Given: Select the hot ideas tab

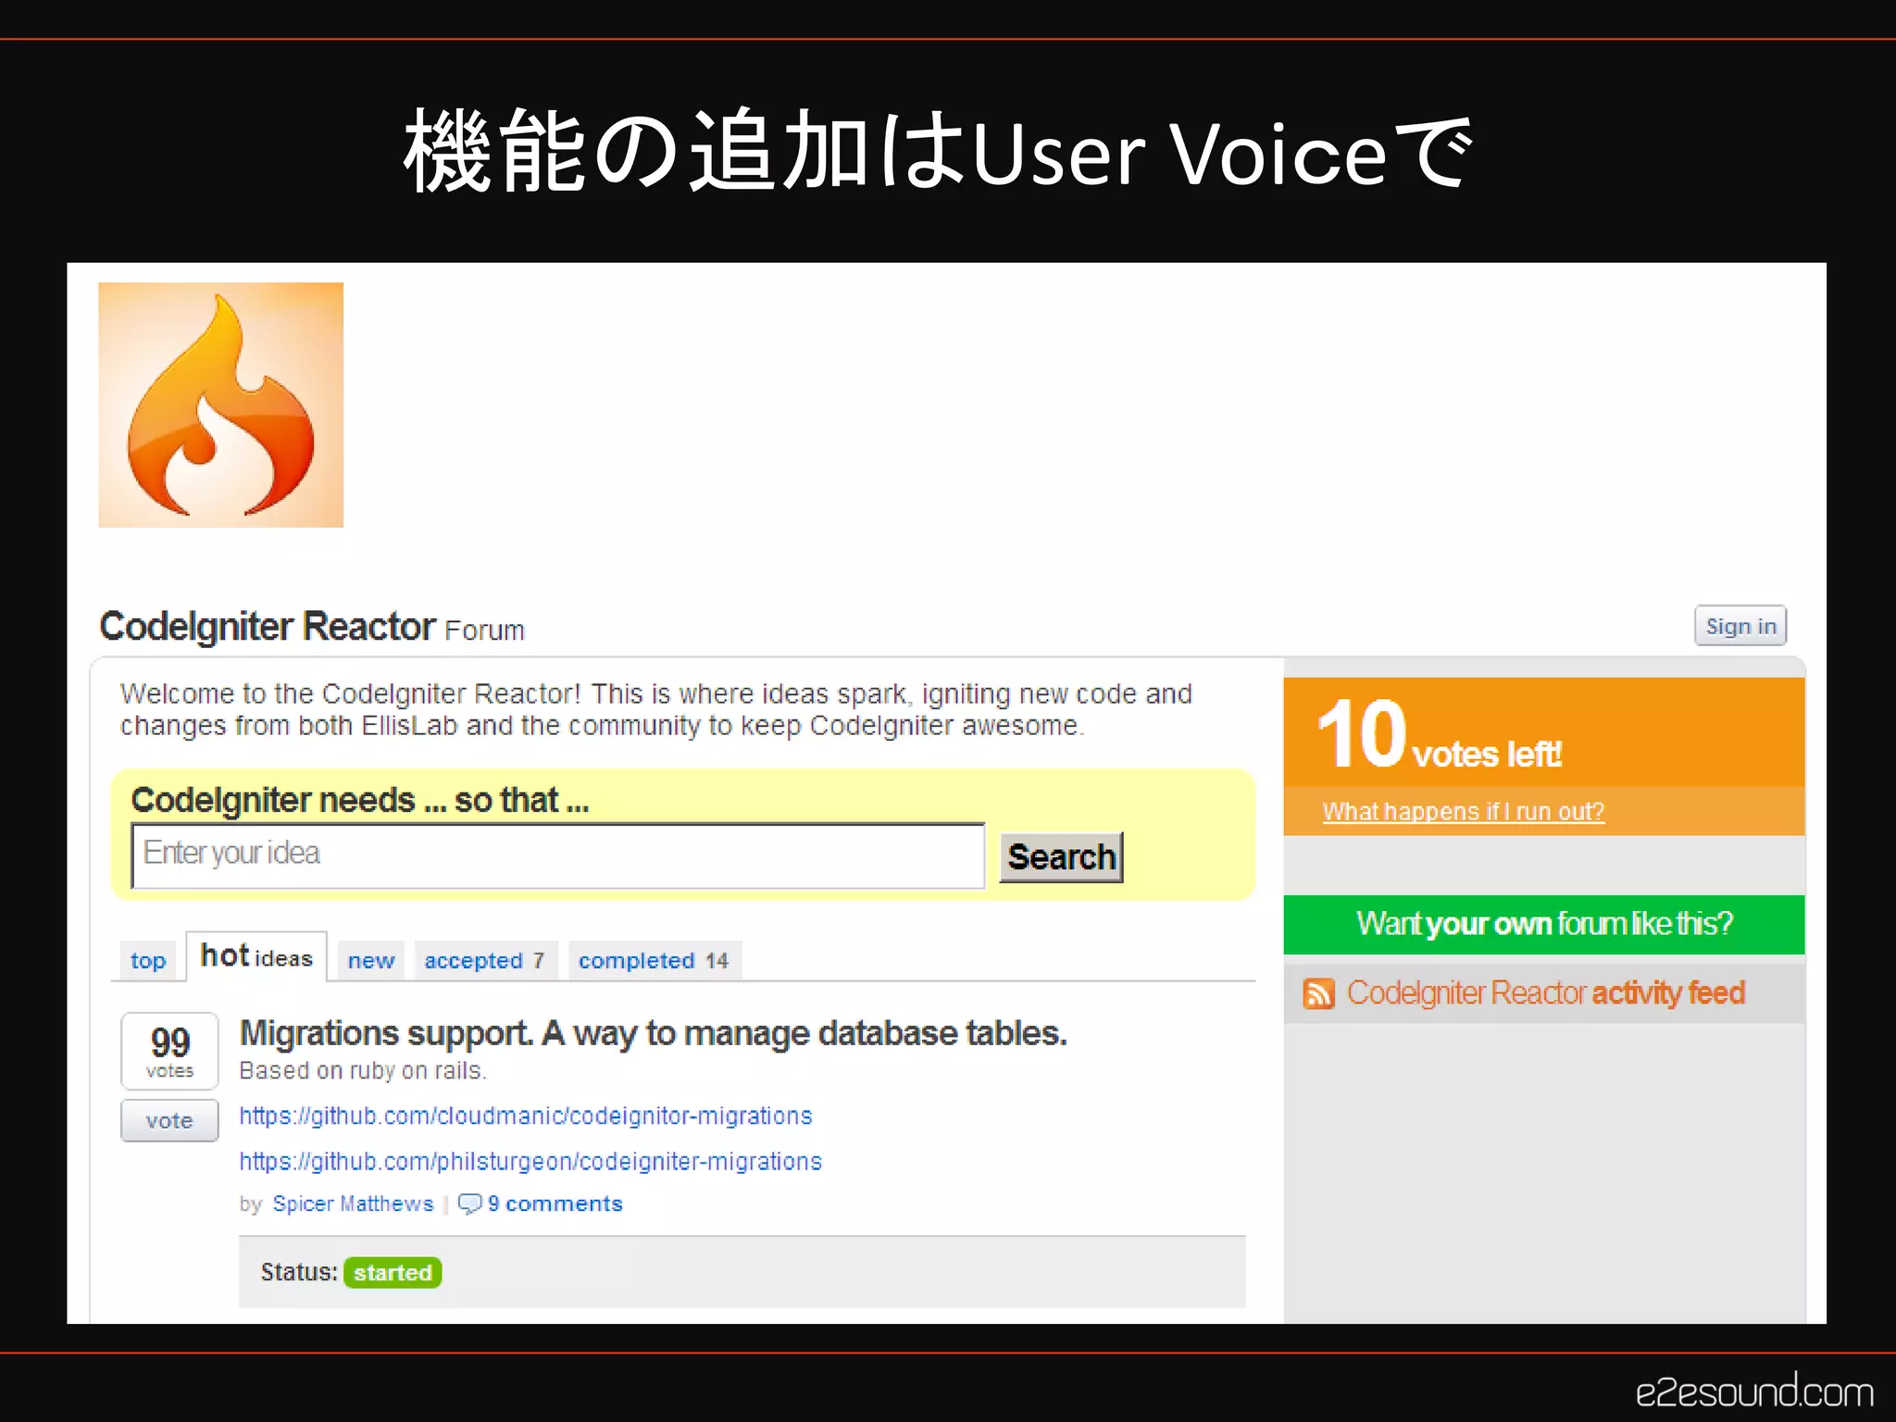Looking at the screenshot, I should click(x=256, y=956).
